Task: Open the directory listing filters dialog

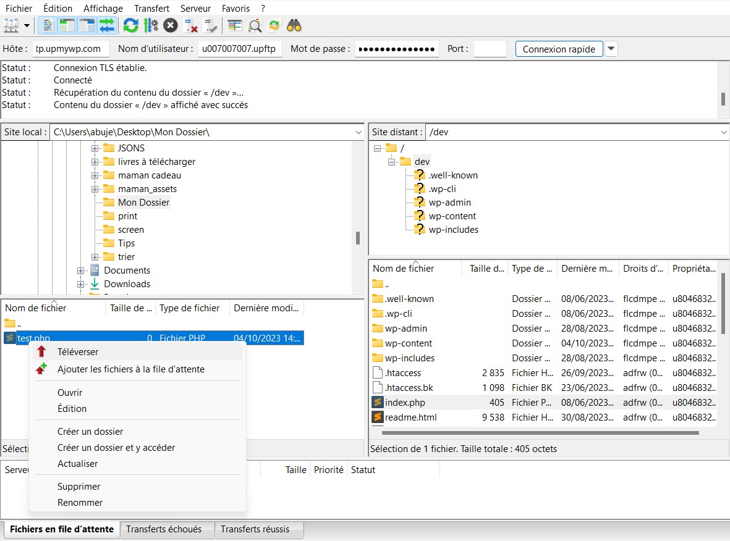Action: pos(235,25)
